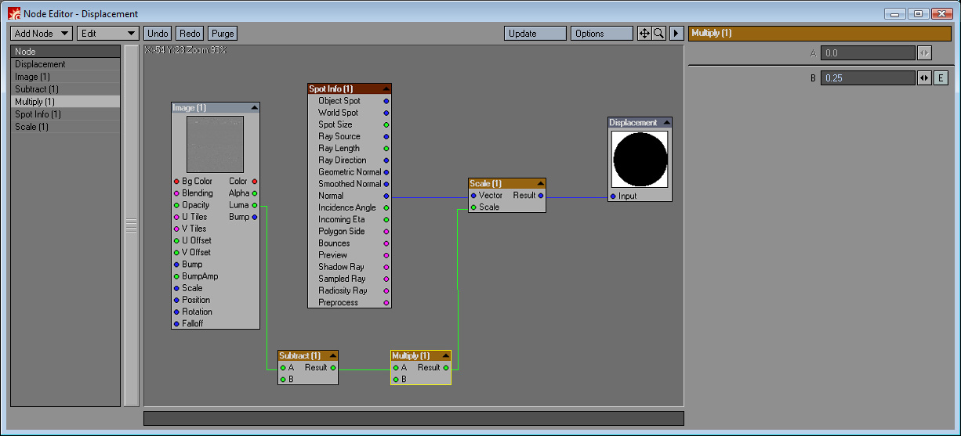961x436 pixels.
Task: Click the B input dot on Multiply node
Action: pyautogui.click(x=396, y=380)
